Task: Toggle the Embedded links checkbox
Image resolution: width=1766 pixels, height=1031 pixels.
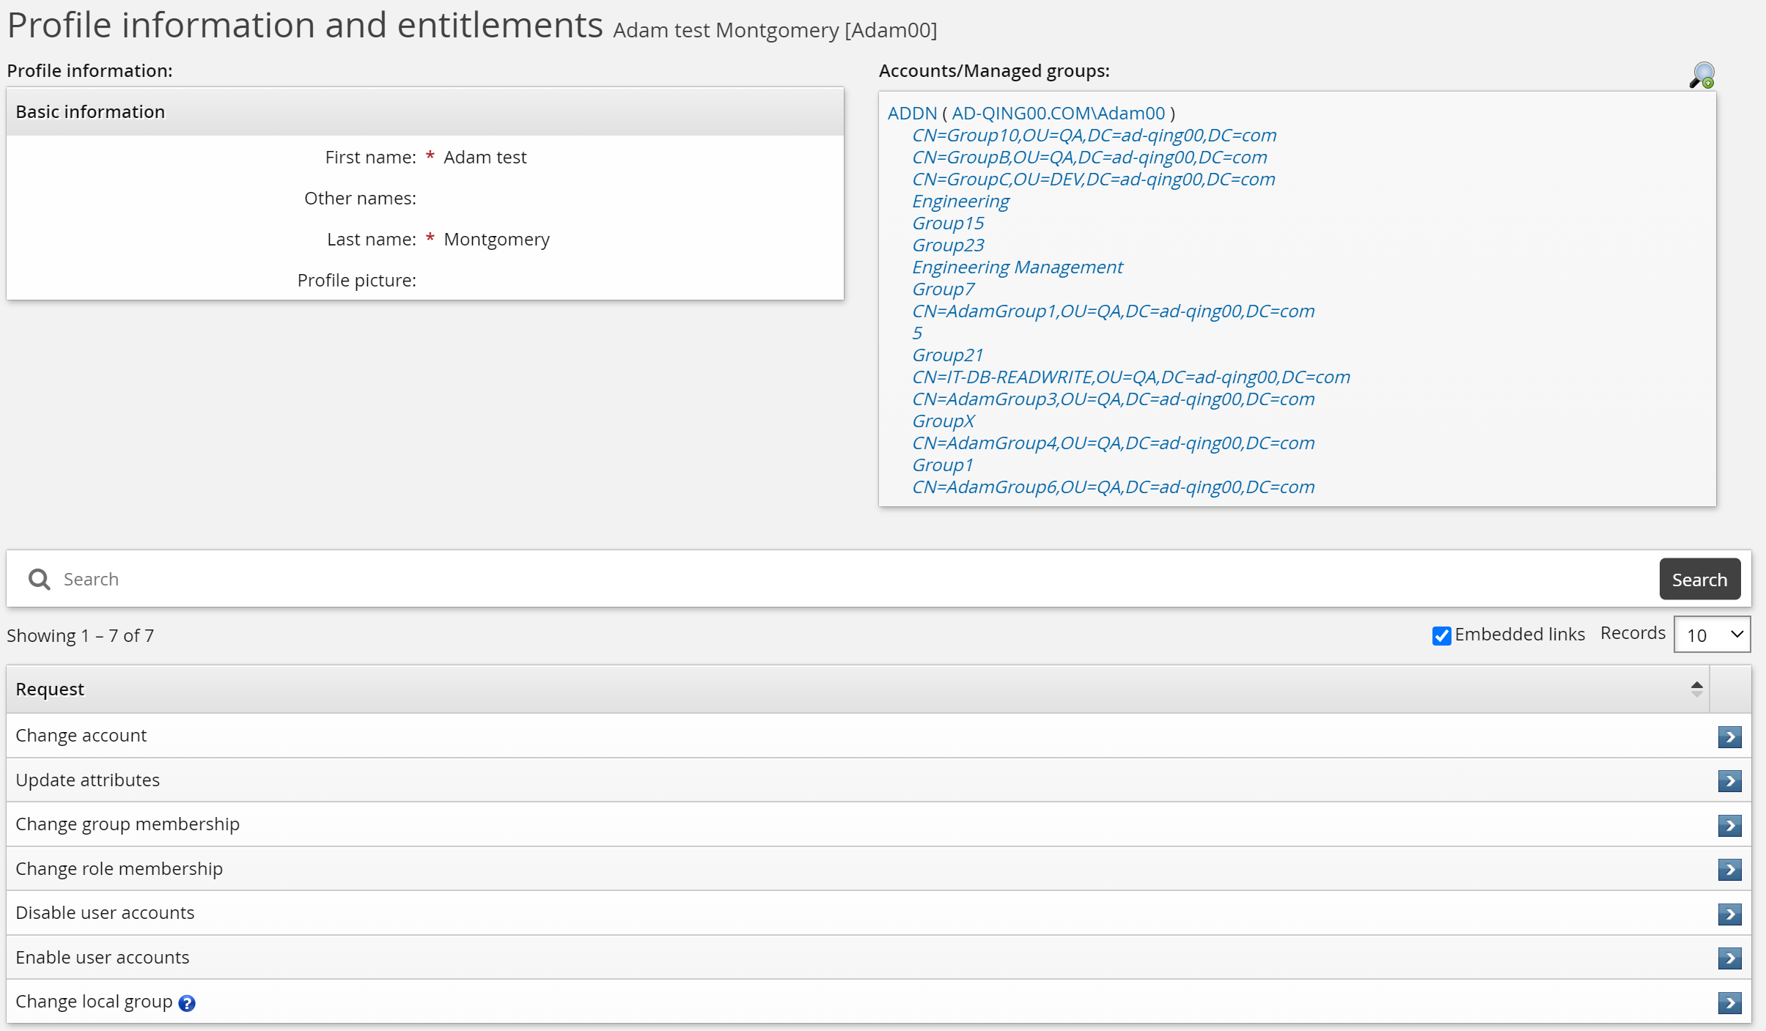Action: (1441, 635)
